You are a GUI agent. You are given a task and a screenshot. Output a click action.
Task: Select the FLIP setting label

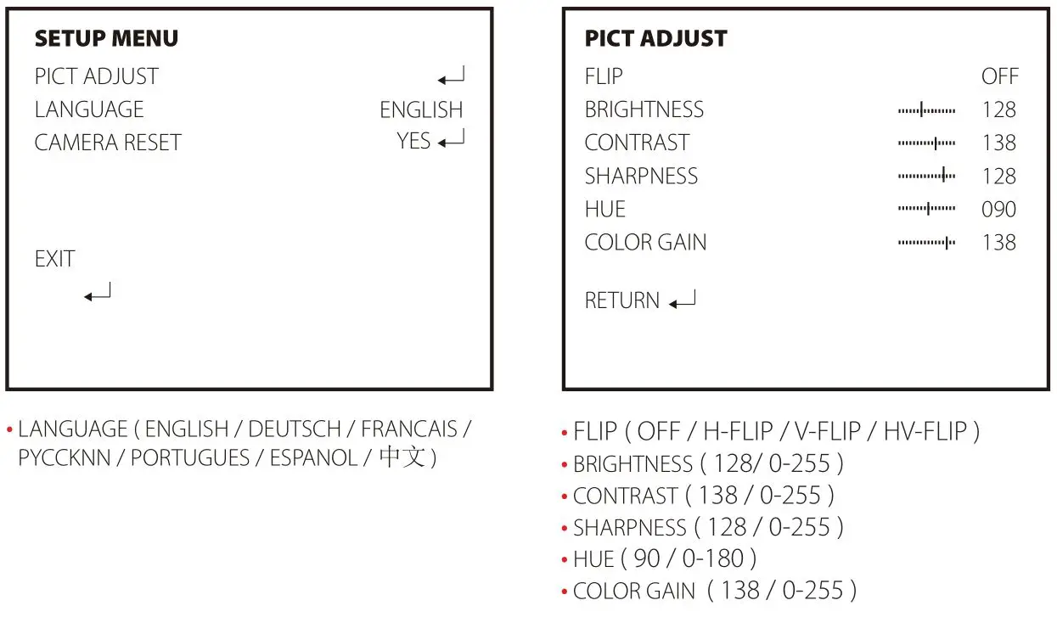point(604,76)
